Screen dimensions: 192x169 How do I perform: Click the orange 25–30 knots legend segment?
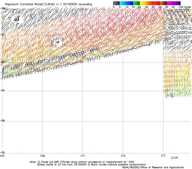click(150, 3)
